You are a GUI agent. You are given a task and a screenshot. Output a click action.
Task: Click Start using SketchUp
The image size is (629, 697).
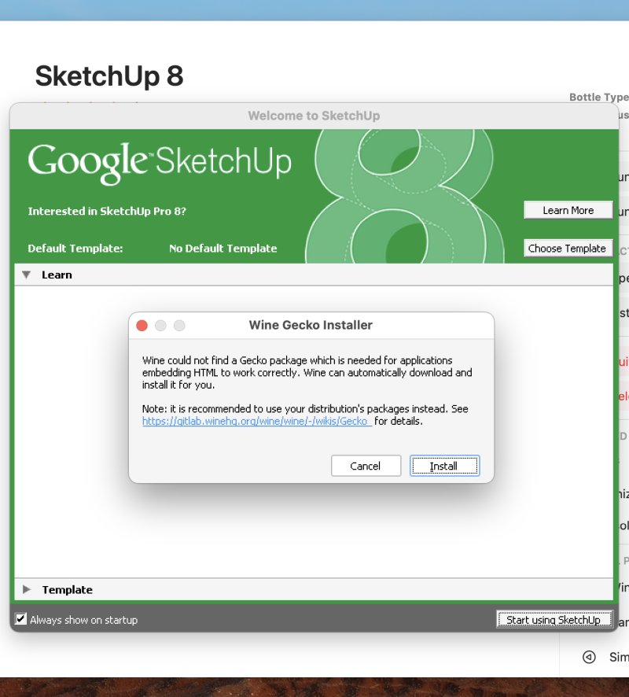point(554,619)
